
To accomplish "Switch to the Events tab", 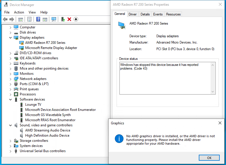I will (158, 14).
